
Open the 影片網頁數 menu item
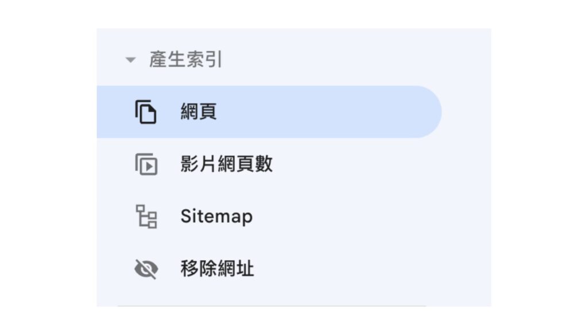tap(269, 164)
